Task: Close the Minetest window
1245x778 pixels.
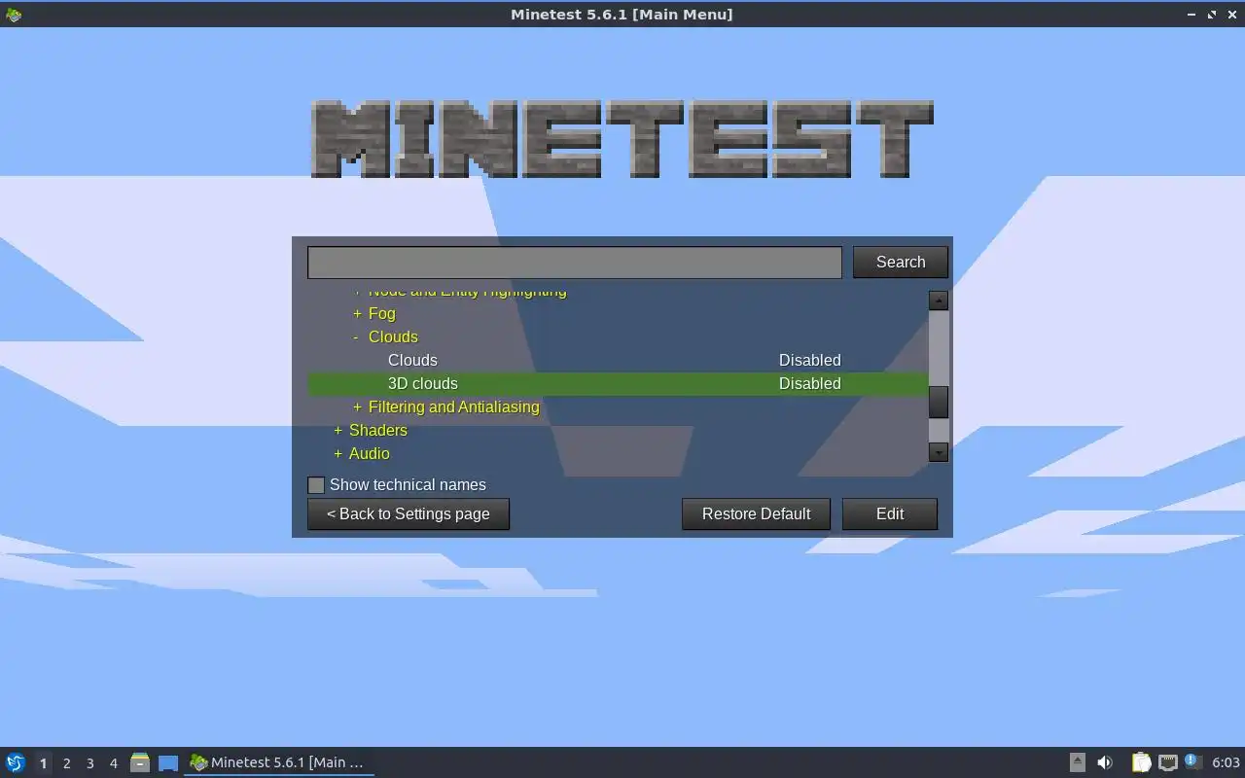Action: [1231, 15]
